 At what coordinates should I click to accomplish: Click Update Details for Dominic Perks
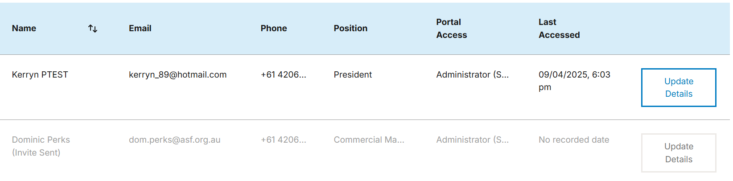[679, 153]
